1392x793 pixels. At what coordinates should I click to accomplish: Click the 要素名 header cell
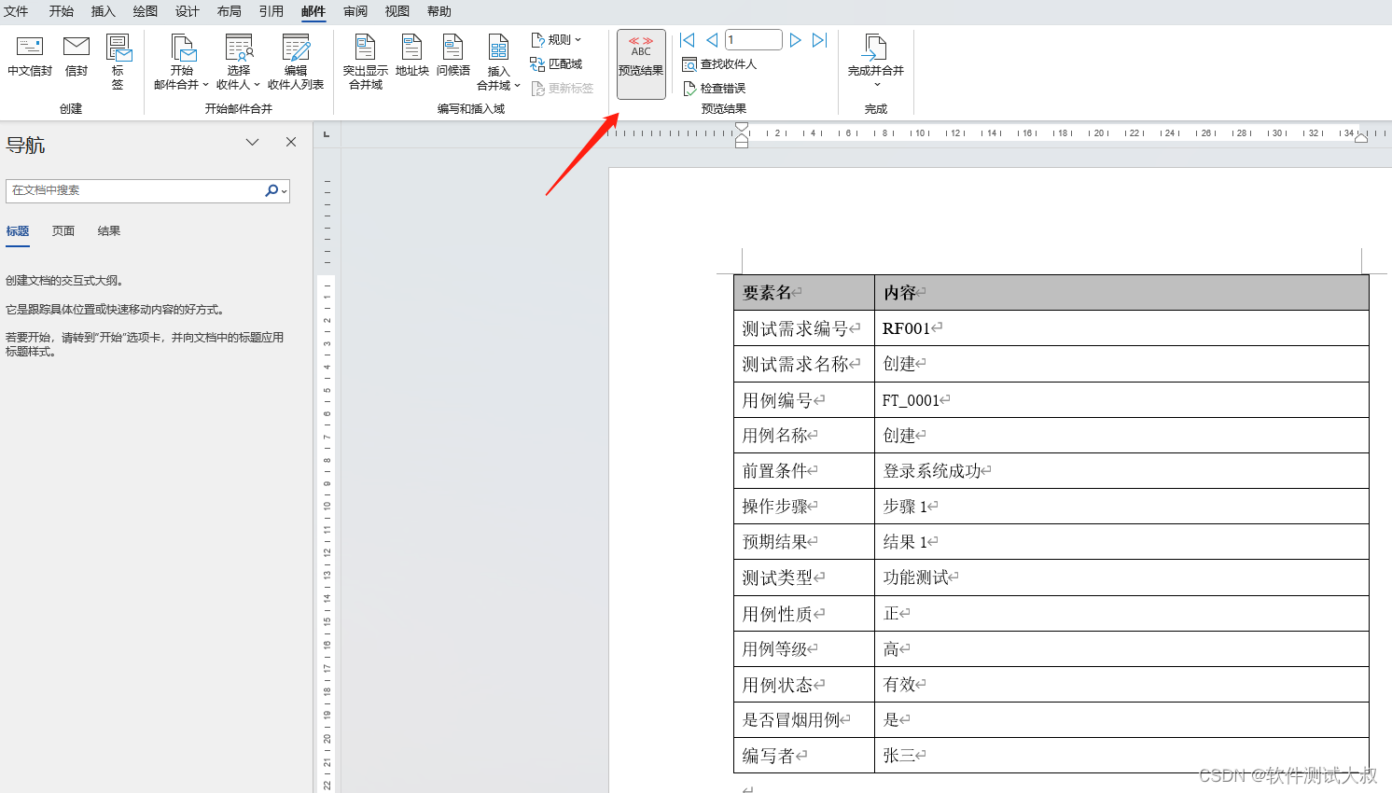tap(804, 293)
